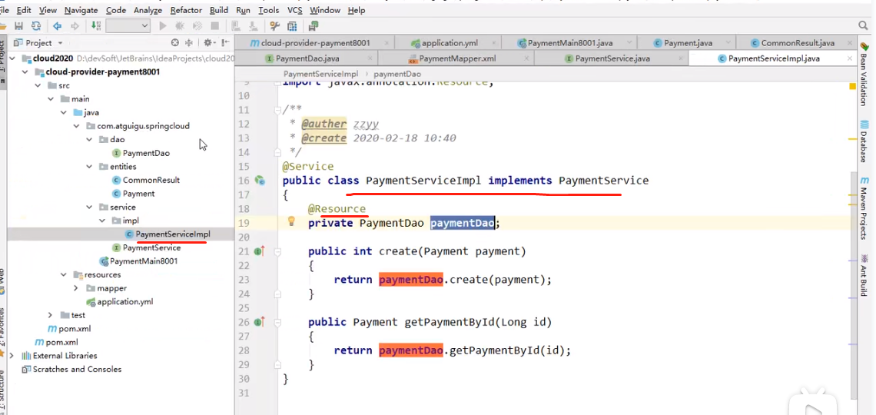Click the grey Forward arrow icon
Viewport: 876px width, 415px height.
pos(75,25)
